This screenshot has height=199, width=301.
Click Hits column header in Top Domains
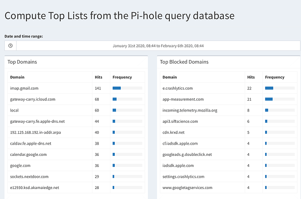[99, 77]
